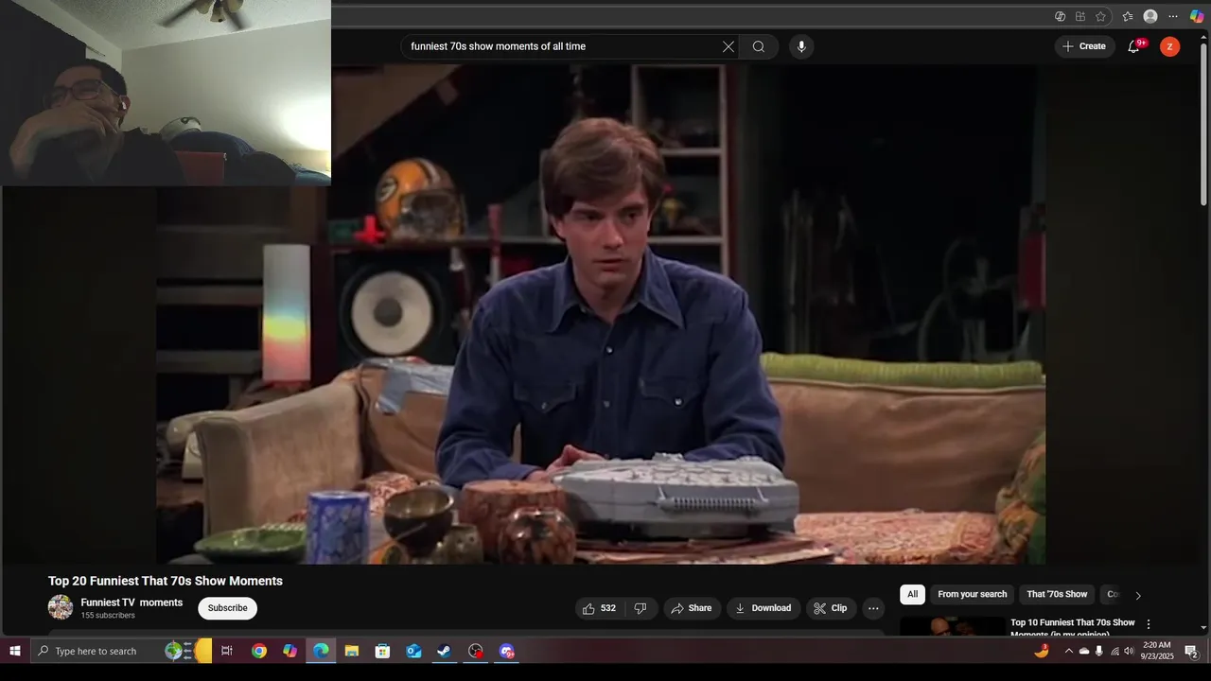Open the Z account avatar menu
Viewport: 1211px width, 681px height.
pos(1170,46)
